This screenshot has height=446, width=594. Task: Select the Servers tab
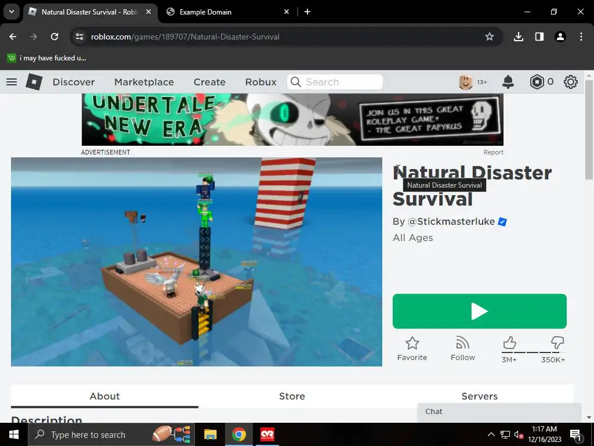[479, 396]
